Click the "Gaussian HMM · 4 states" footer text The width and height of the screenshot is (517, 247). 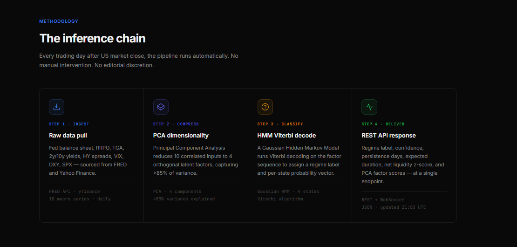click(x=288, y=192)
